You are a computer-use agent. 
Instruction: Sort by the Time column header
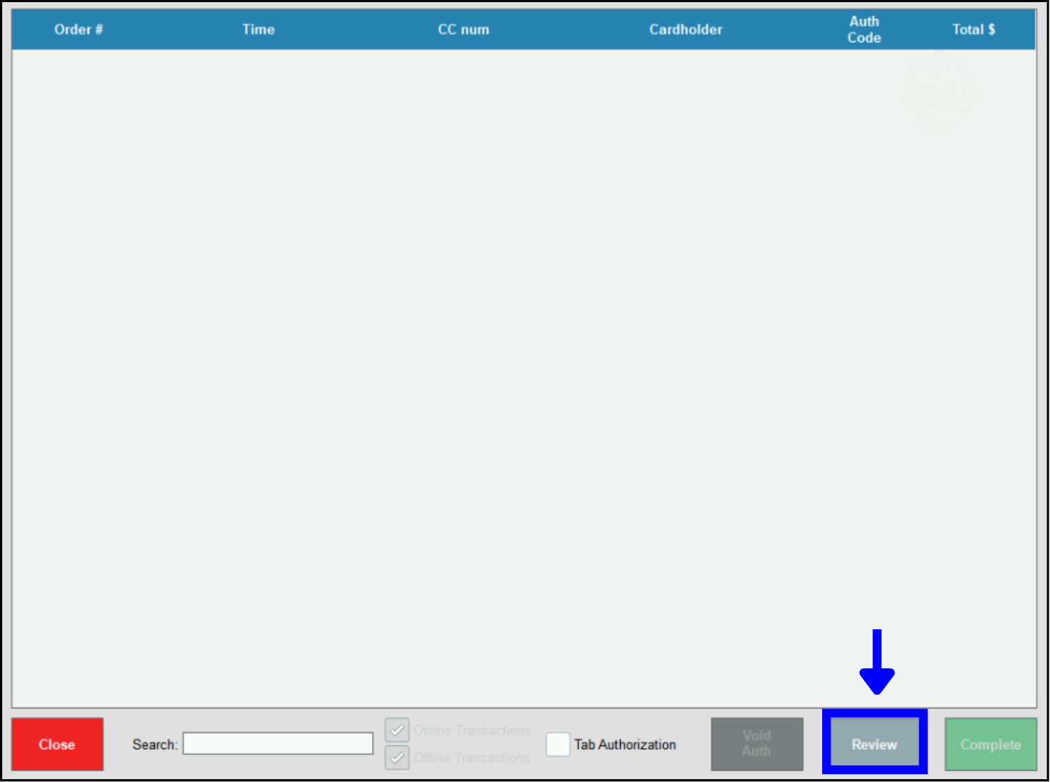[258, 30]
